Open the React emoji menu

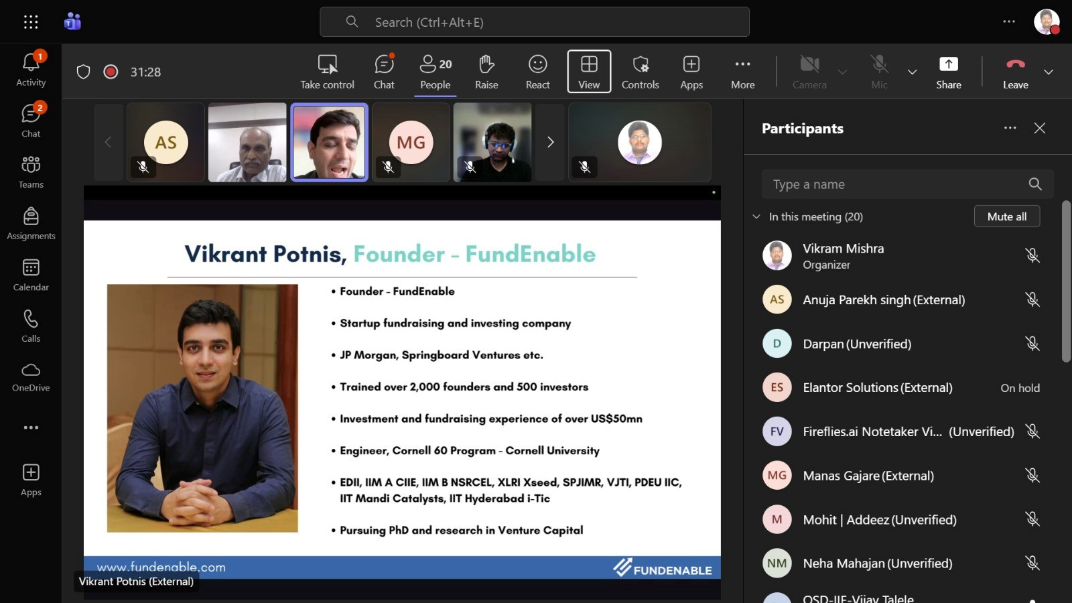tap(537, 72)
